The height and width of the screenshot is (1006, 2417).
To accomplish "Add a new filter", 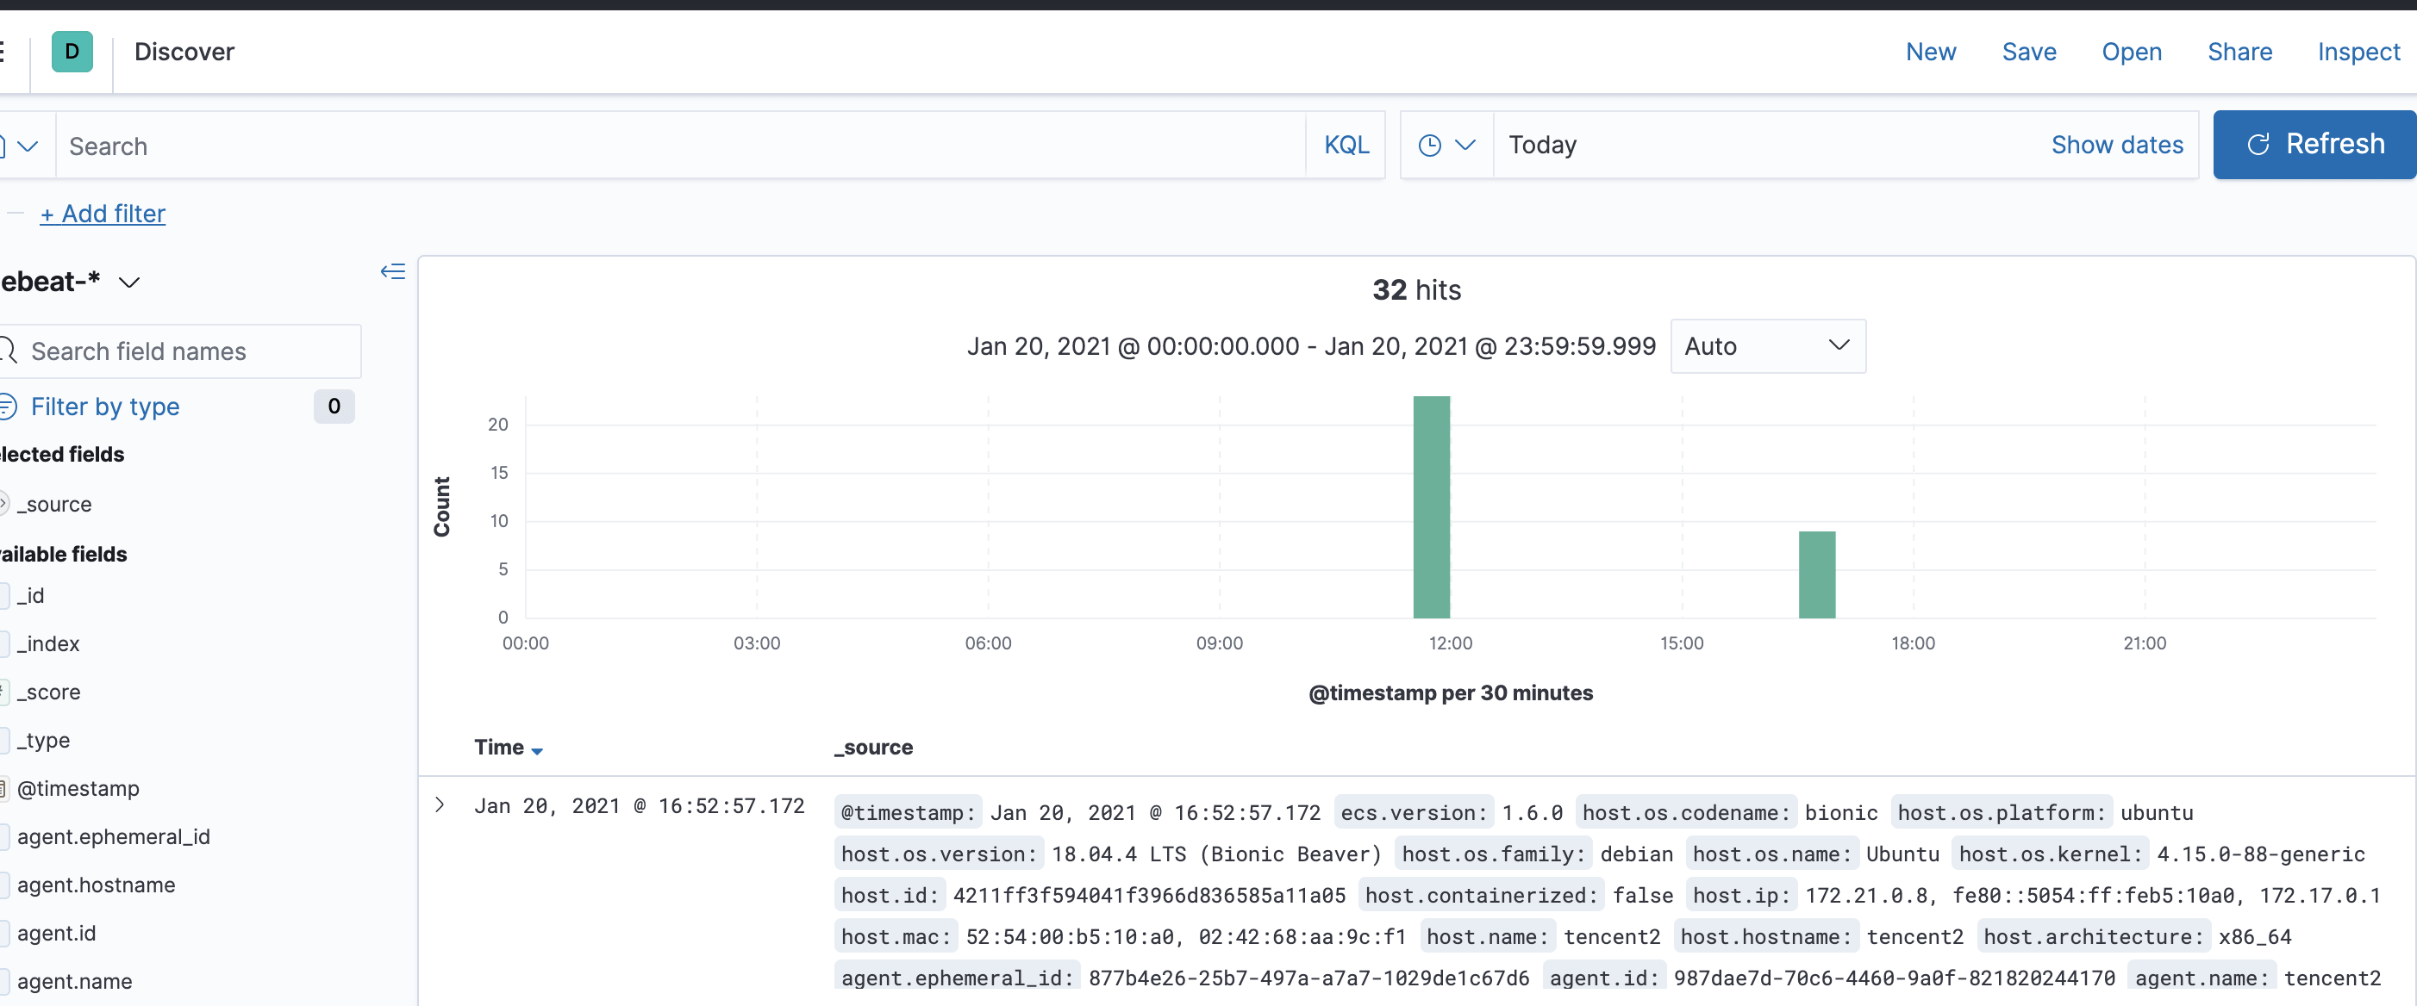I will 103,214.
